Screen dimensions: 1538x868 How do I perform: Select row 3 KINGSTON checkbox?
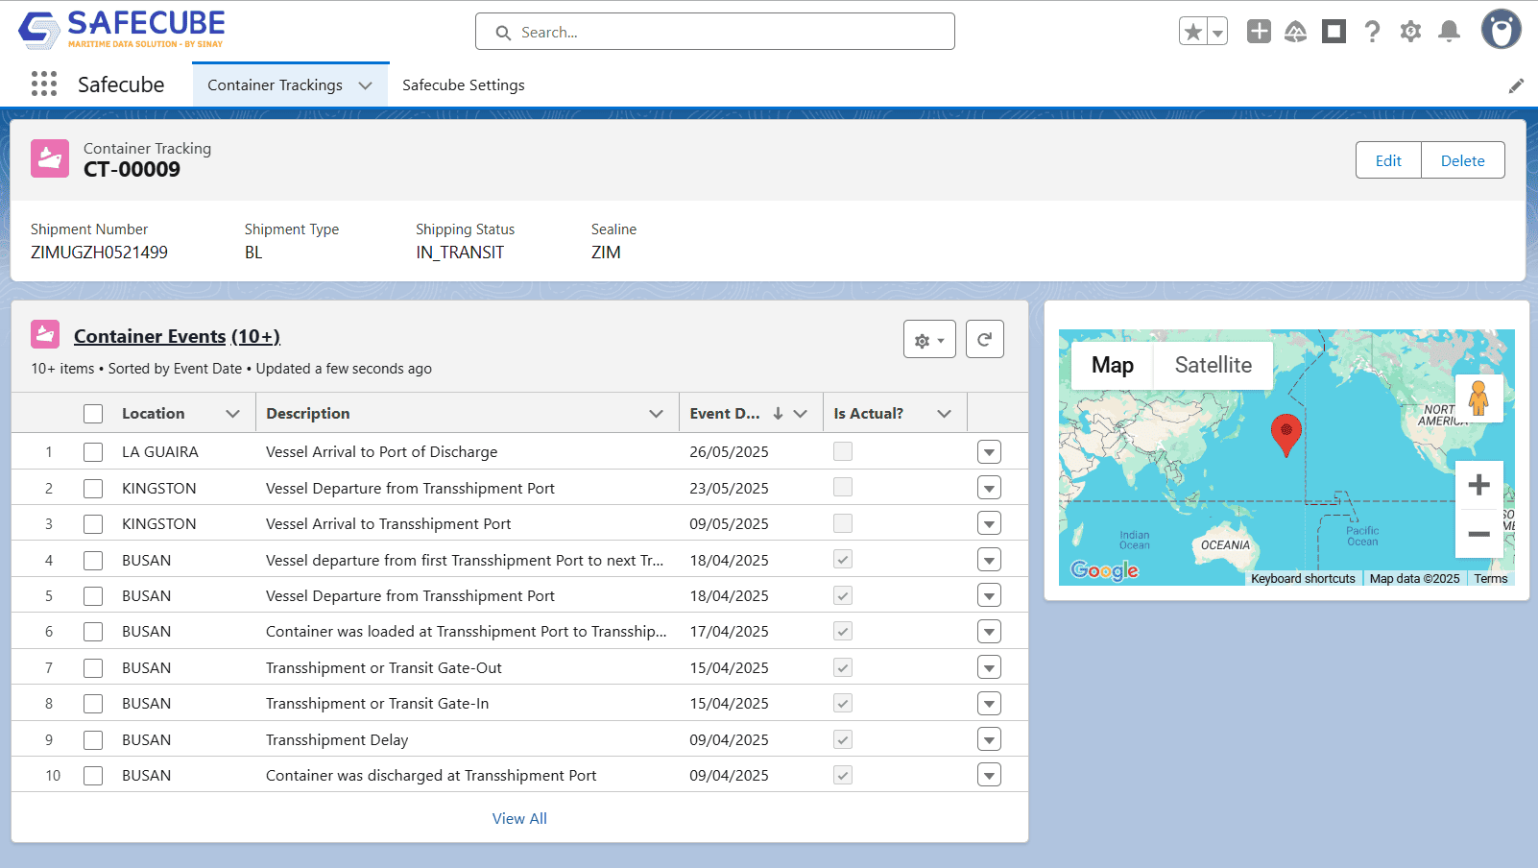point(93,524)
